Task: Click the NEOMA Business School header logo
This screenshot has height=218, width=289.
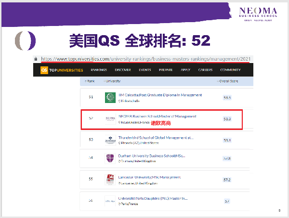Action: (258, 14)
